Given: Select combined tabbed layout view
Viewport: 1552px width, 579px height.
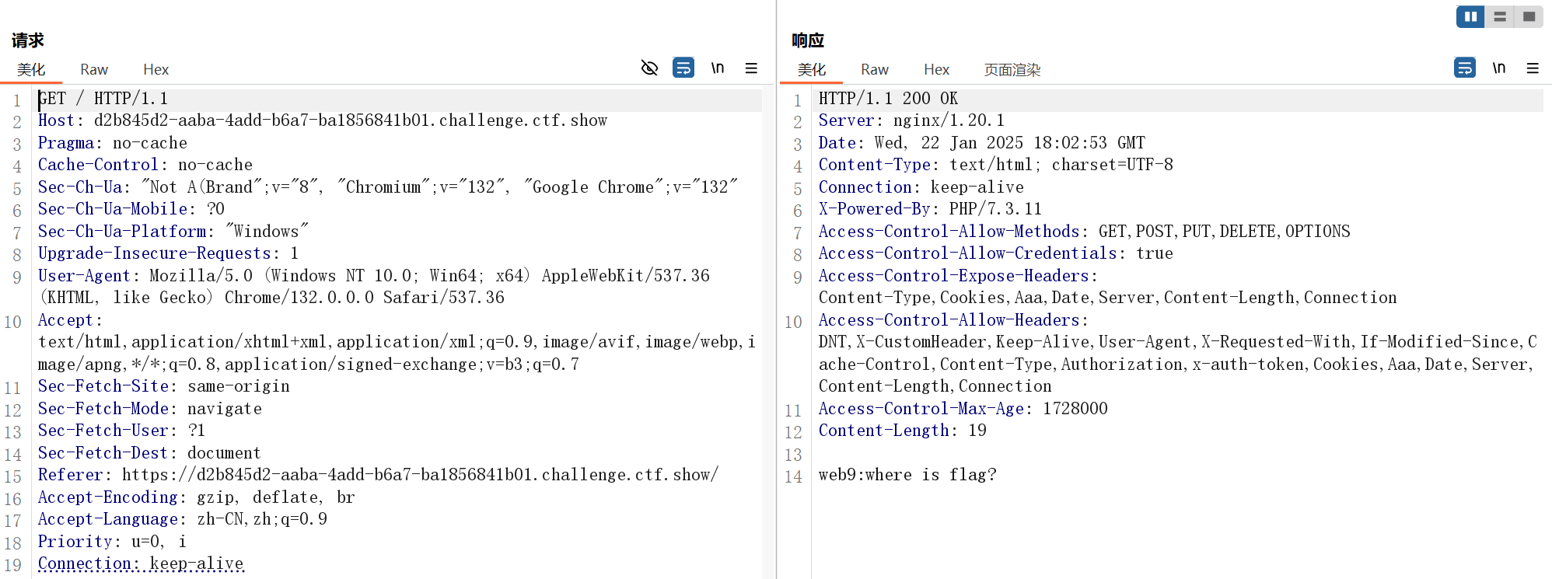Looking at the screenshot, I should tap(1529, 16).
